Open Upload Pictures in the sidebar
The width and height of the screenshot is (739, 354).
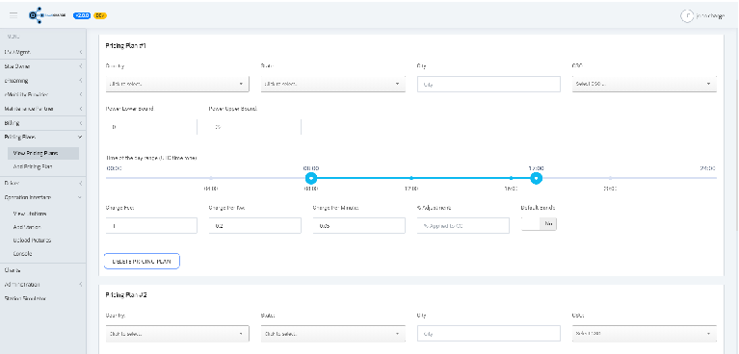click(32, 240)
